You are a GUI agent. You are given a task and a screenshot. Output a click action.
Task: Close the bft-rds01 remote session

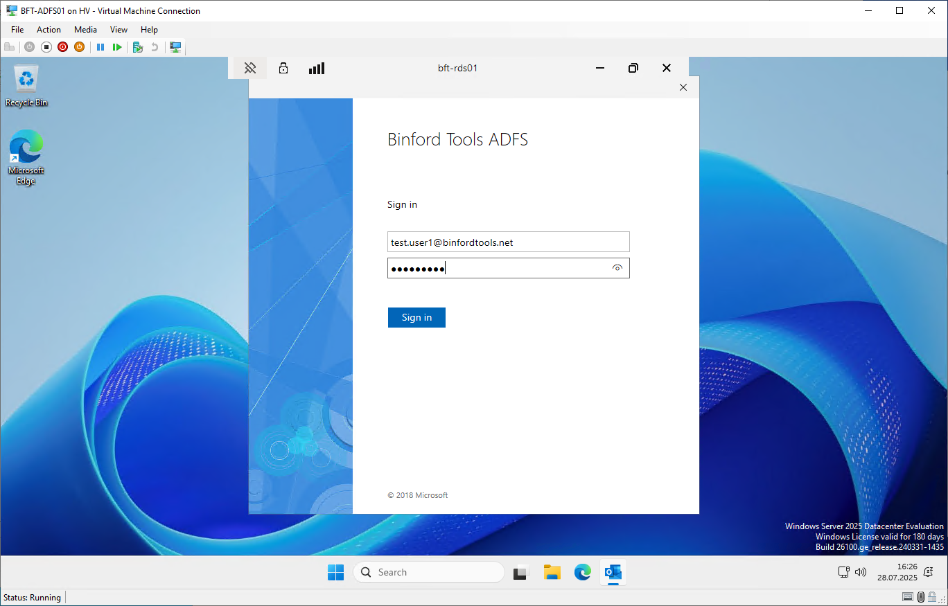pos(667,68)
